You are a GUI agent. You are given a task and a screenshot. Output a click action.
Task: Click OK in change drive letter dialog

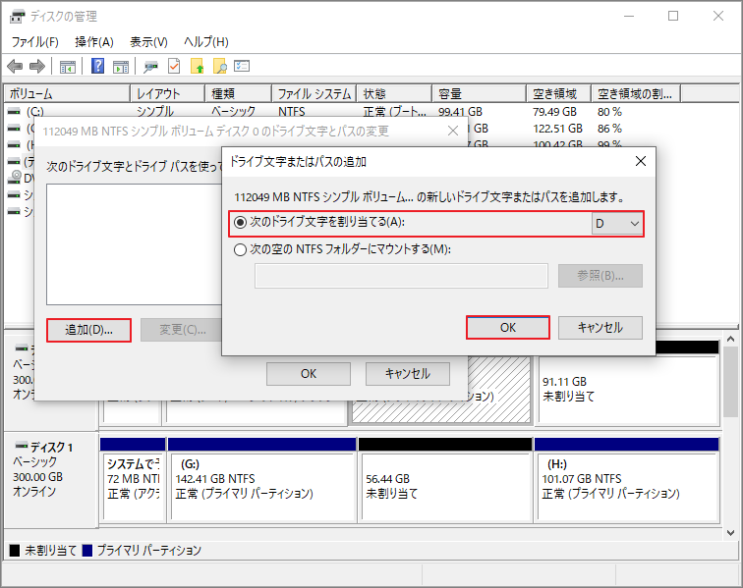(309, 374)
